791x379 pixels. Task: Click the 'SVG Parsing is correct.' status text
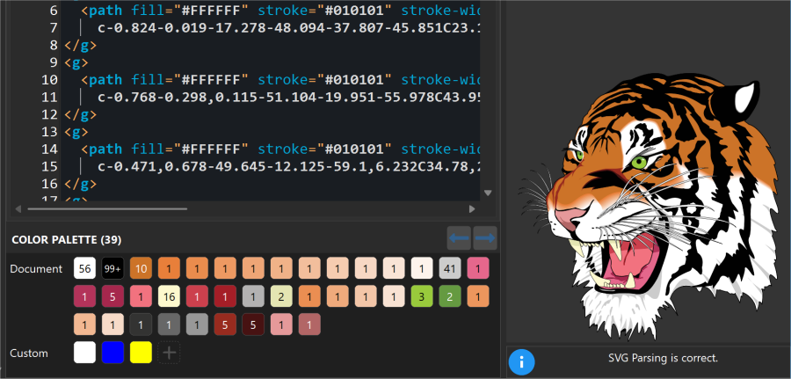pos(663,358)
